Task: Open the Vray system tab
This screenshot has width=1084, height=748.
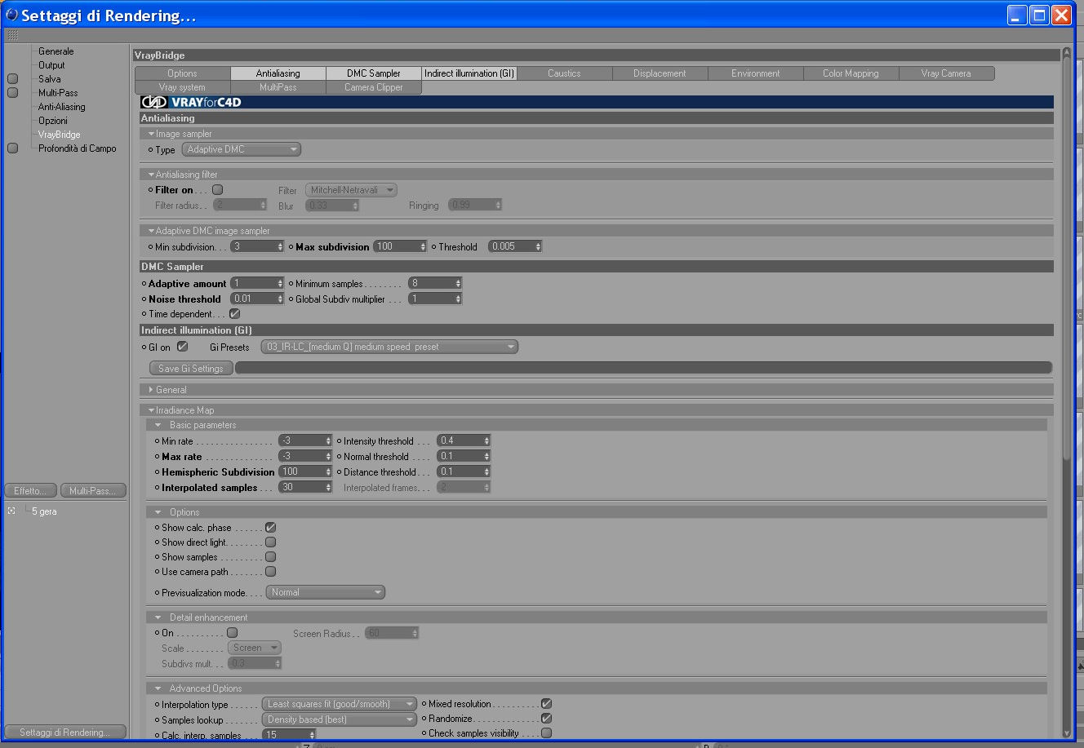Action: [182, 87]
